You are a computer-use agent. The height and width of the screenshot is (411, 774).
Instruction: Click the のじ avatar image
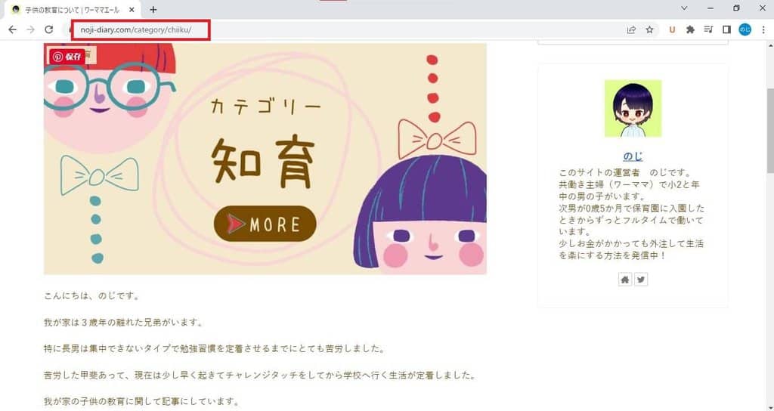[633, 109]
